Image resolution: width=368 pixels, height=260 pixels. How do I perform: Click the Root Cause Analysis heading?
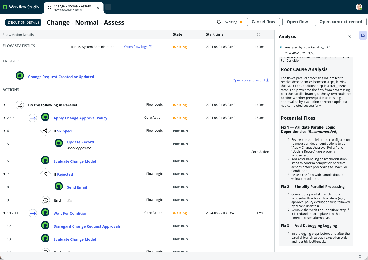click(304, 69)
